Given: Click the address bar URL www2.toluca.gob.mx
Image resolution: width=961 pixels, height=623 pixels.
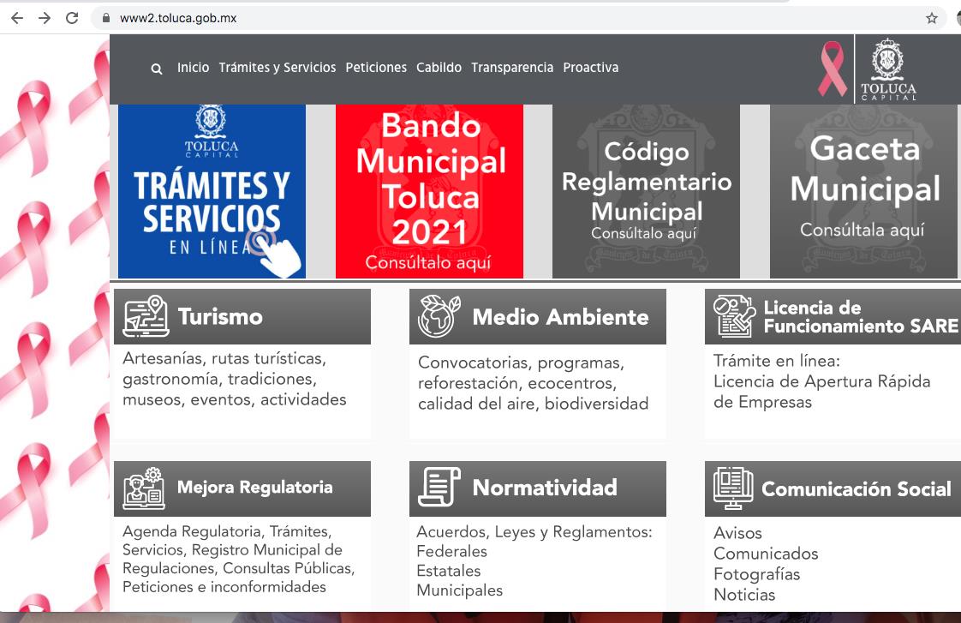Looking at the screenshot, I should coord(178,18).
